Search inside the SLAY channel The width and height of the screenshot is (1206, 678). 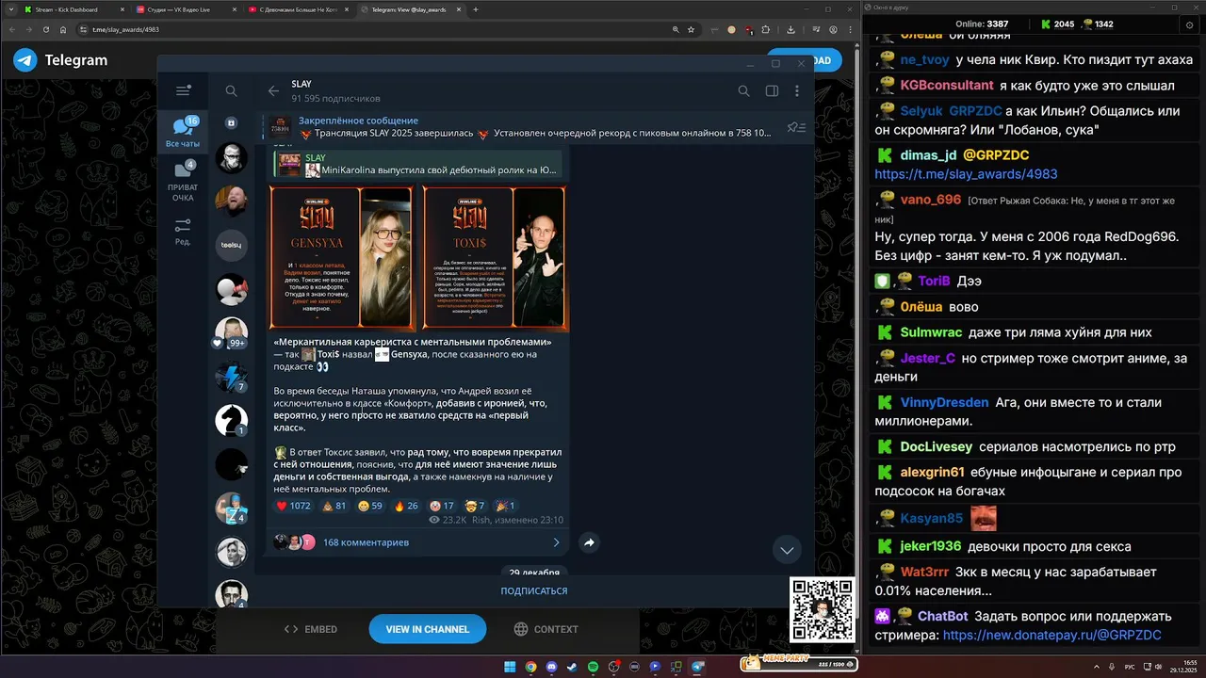[x=743, y=90]
